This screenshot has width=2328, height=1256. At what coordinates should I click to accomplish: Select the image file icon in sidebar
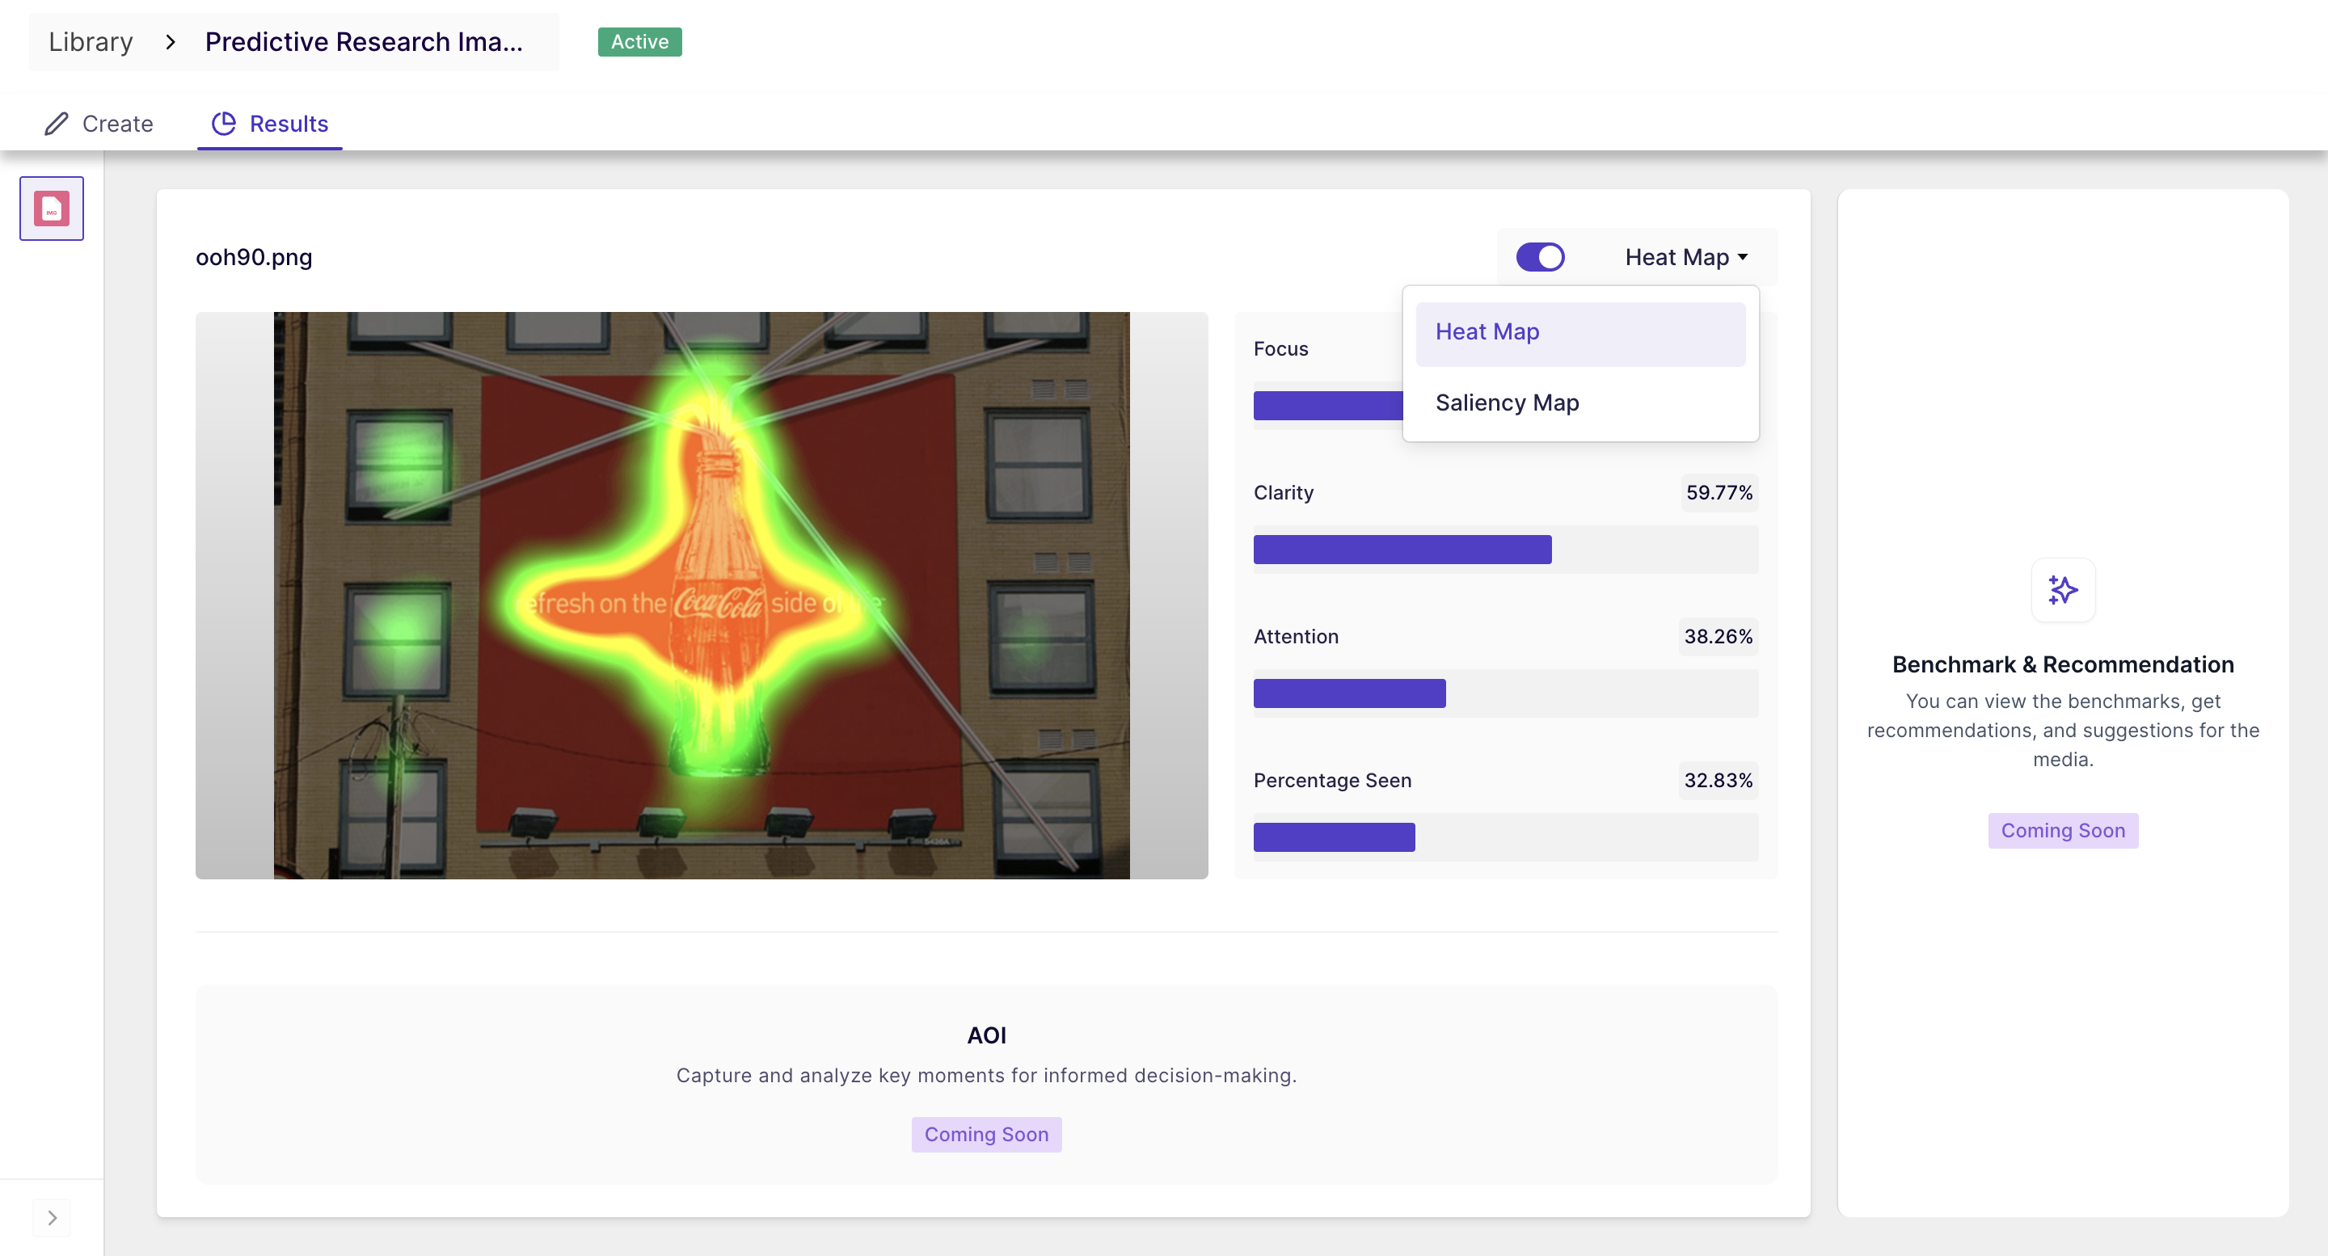click(52, 209)
